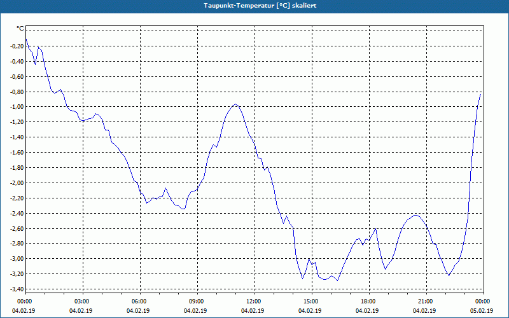The width and height of the screenshot is (509, 318).
Task: Select the -0,20 y-axis label
Action: point(17,46)
